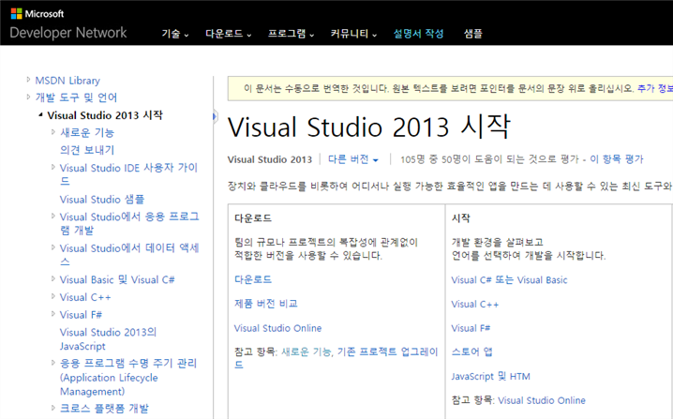
Task: Click the Visual Studio 2013 시작 page title
Action: point(369,127)
